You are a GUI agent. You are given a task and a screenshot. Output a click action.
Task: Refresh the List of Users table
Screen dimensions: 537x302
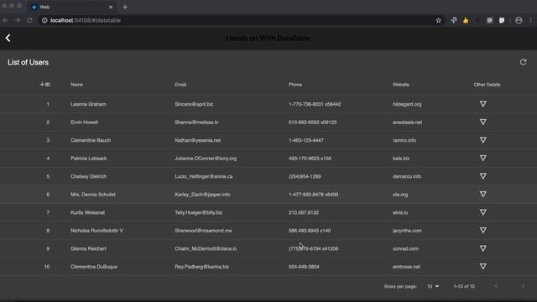(x=523, y=62)
